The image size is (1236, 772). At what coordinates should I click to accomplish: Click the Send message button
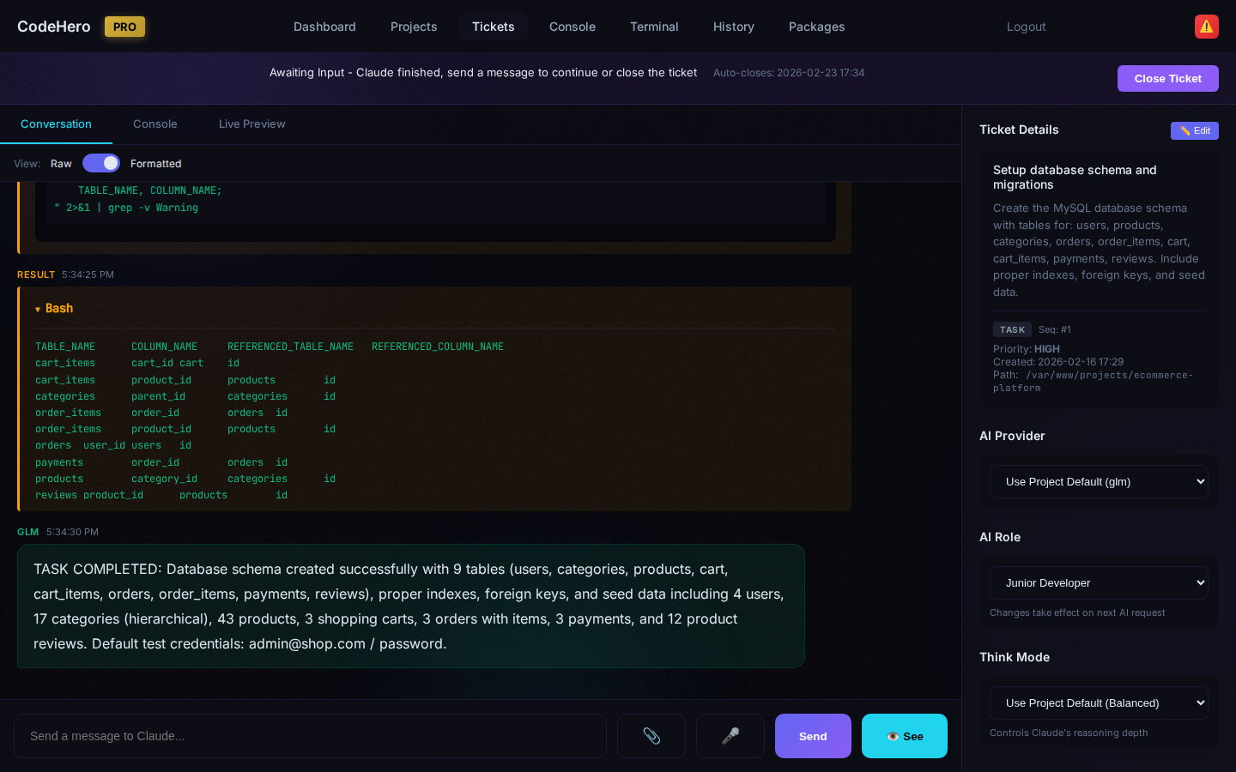[812, 736]
